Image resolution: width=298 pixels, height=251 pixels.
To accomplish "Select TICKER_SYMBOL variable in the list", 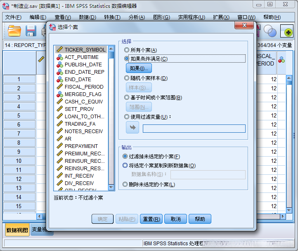I will point(81,49).
